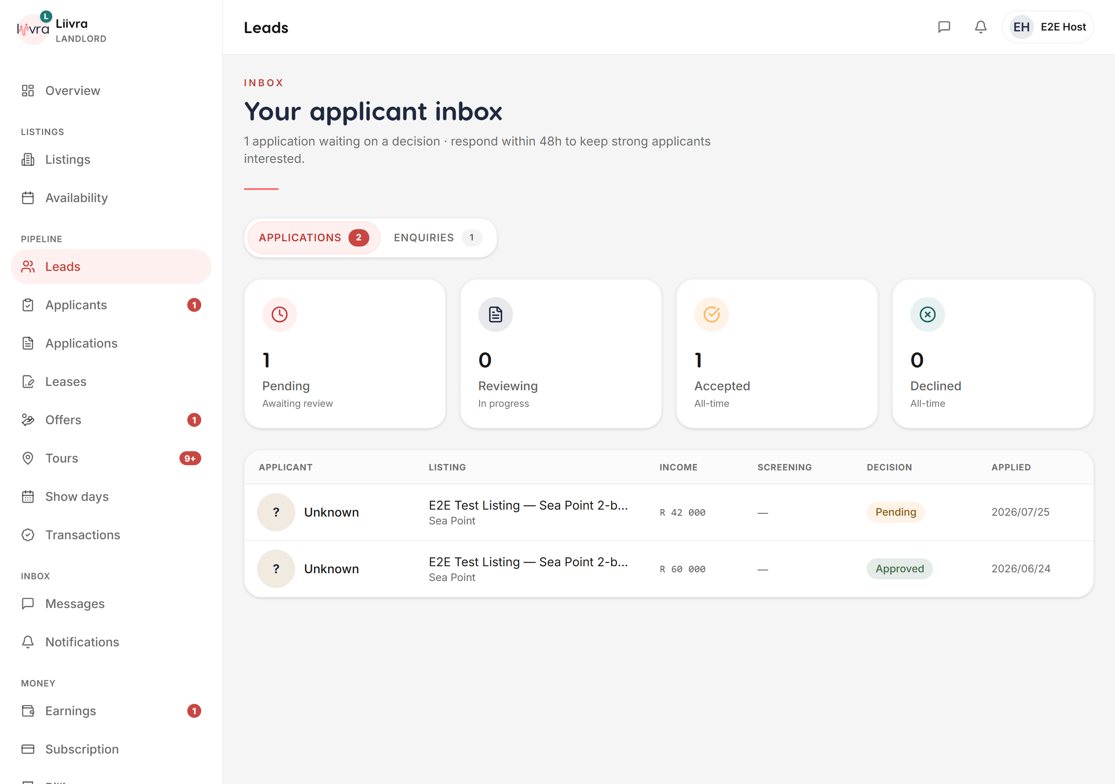Click the Leads people icon
This screenshot has width=1115, height=784.
coord(28,267)
